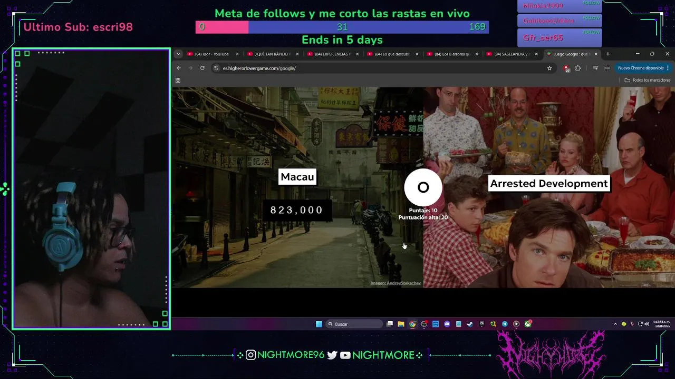Close the 'Idor - YouTube' tab
675x379 pixels.
(237, 54)
